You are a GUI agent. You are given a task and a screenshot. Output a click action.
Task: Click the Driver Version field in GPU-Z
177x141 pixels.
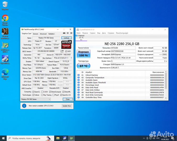pyautogui.click(x=52, y=75)
